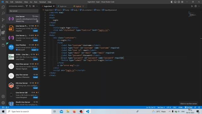
Task: Toggle bottom panel visibility in title bar
Action: click(175, 2)
